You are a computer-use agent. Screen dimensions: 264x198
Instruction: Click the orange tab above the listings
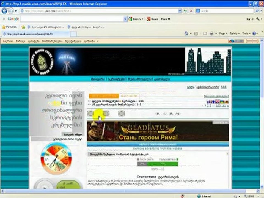(x=104, y=96)
